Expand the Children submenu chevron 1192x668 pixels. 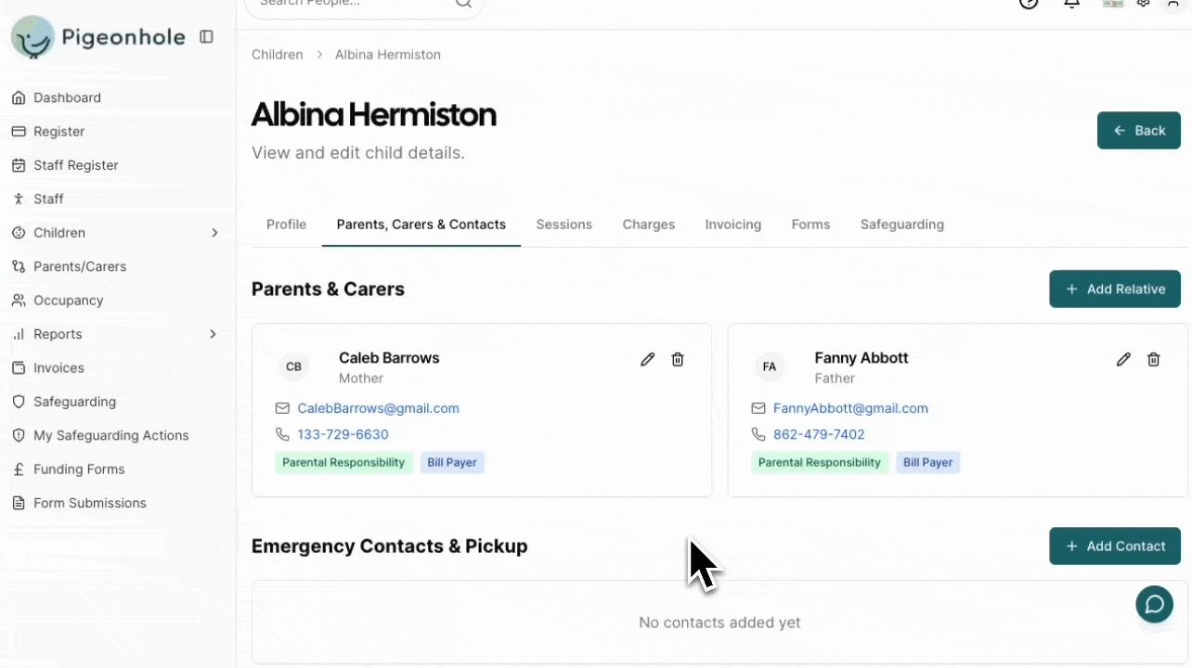click(x=214, y=233)
